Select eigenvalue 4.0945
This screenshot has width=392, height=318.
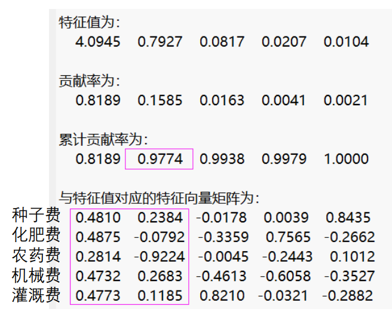coord(98,42)
